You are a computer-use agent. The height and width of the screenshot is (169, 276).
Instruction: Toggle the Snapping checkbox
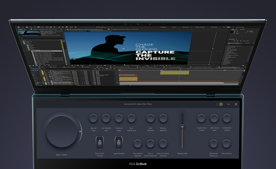(97, 27)
